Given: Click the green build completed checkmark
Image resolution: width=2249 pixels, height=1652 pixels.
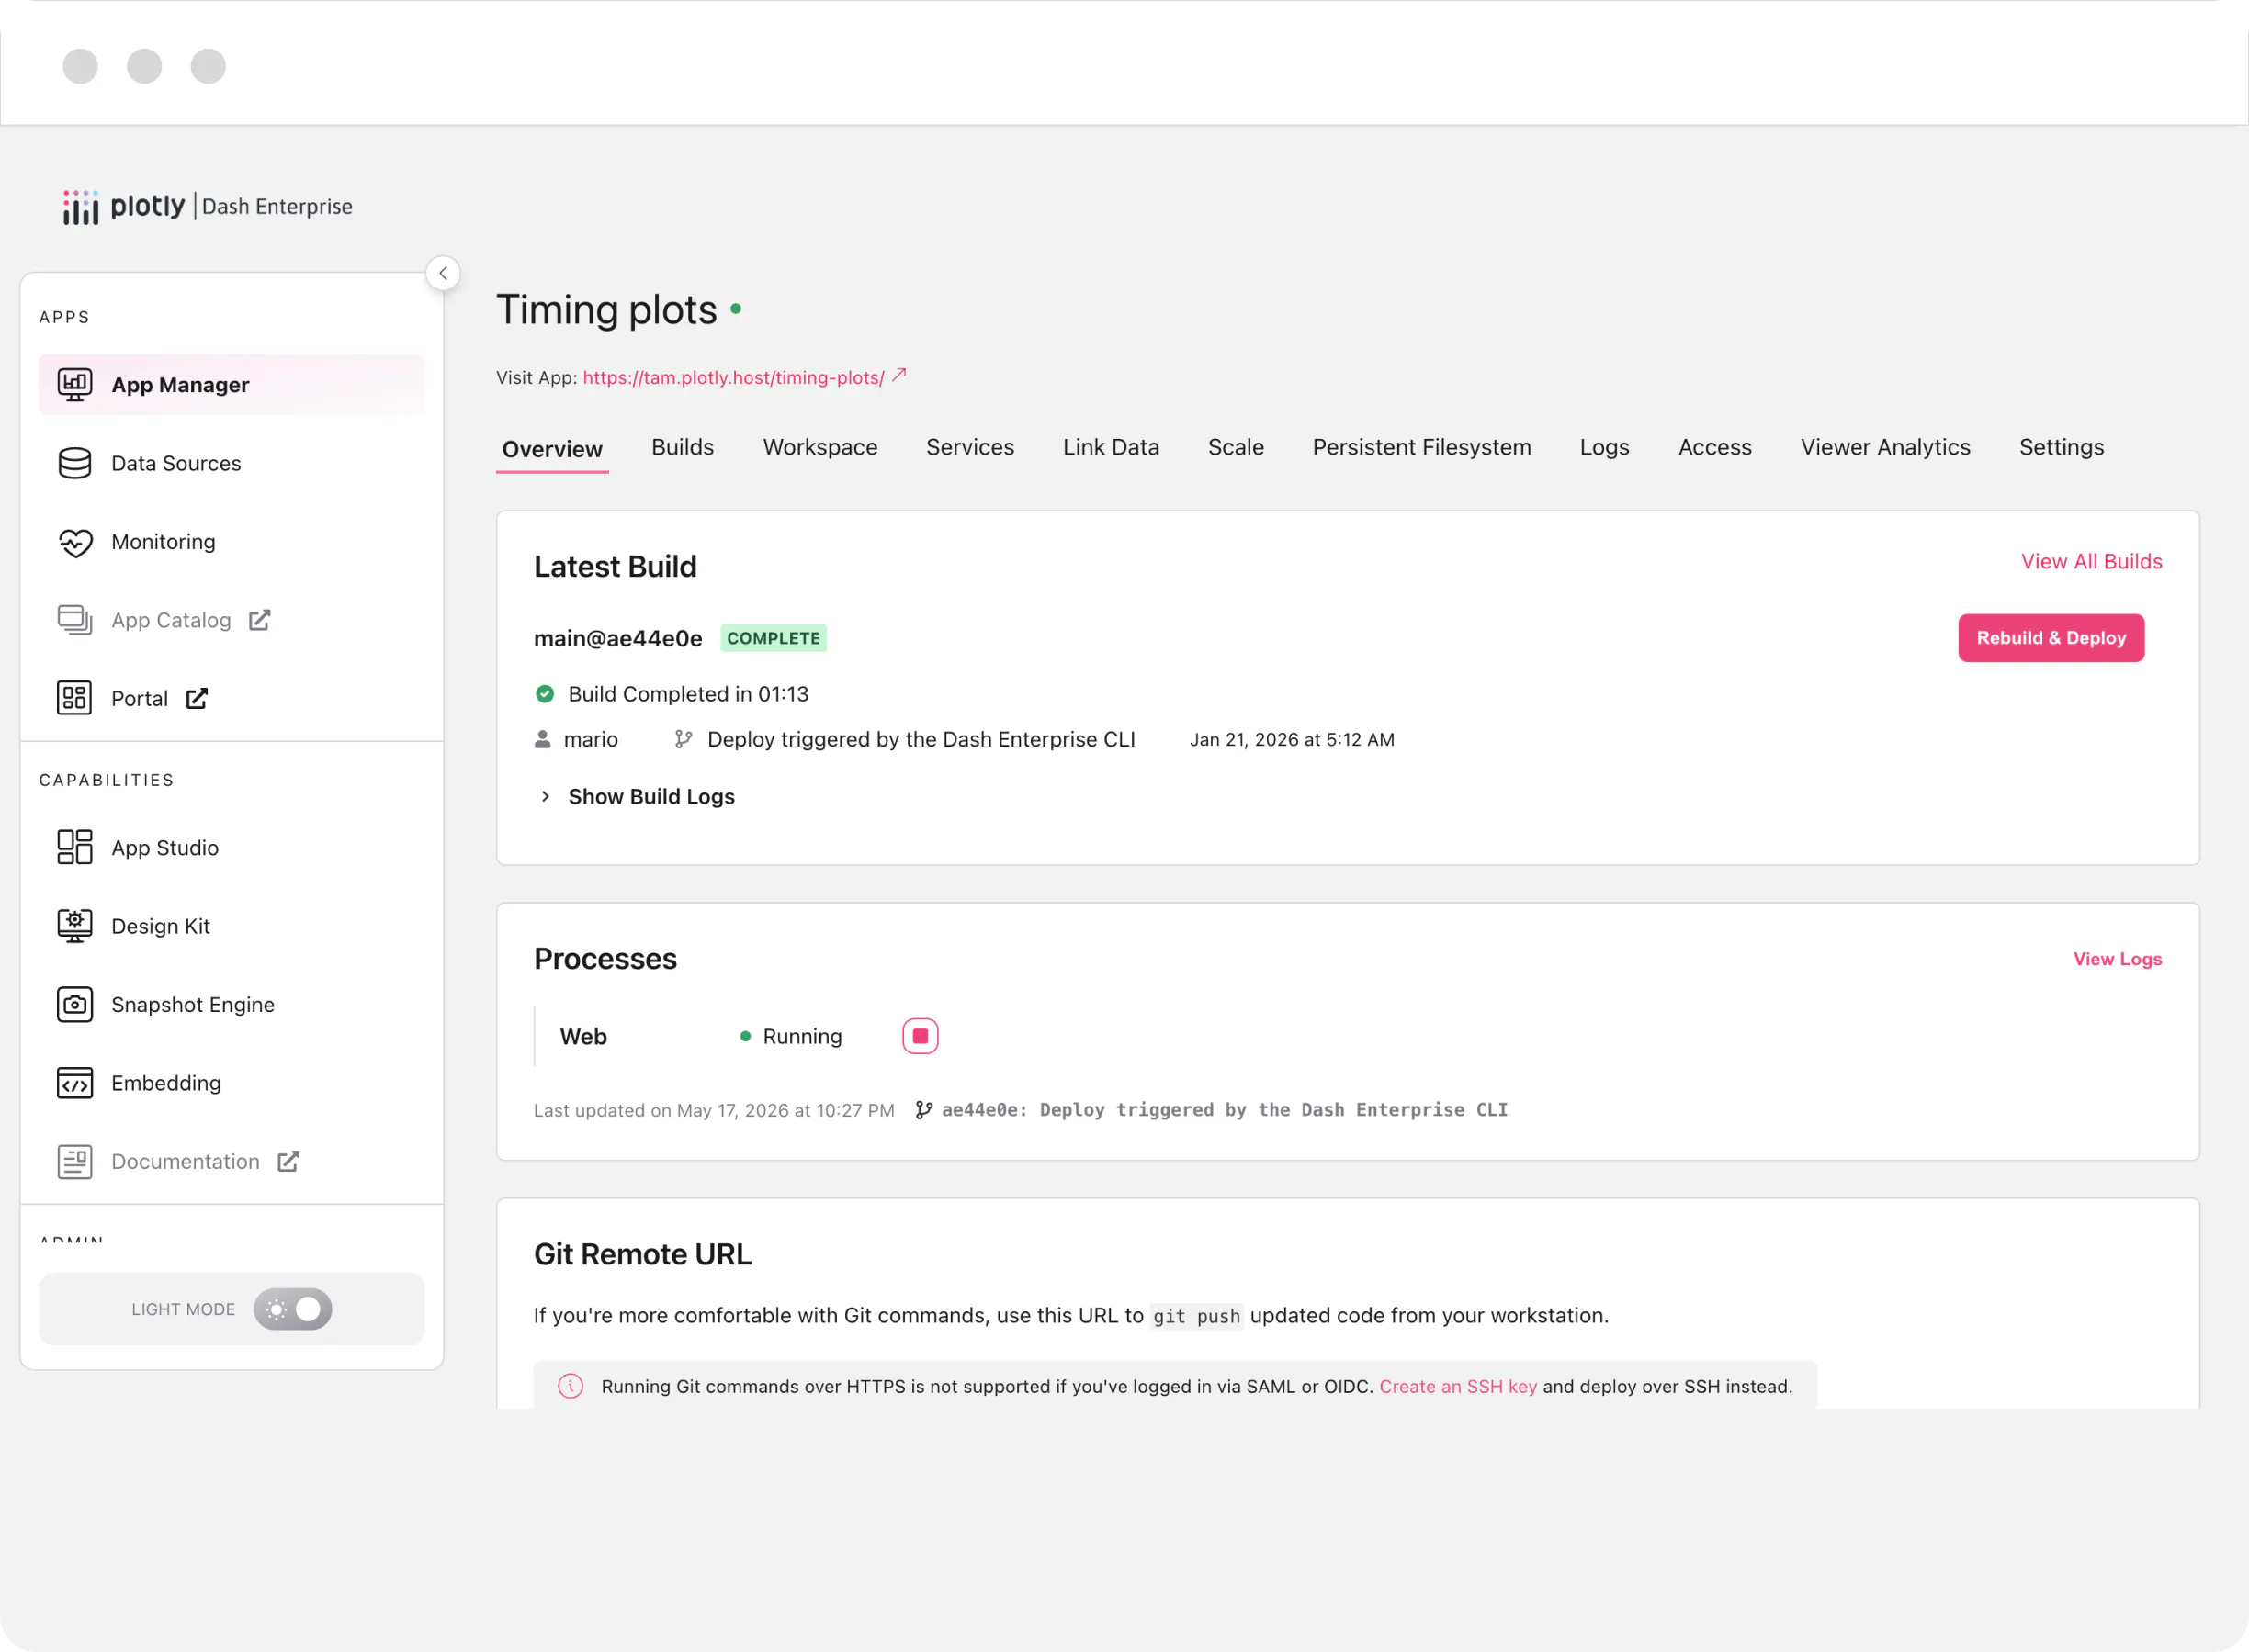Looking at the screenshot, I should tap(544, 694).
